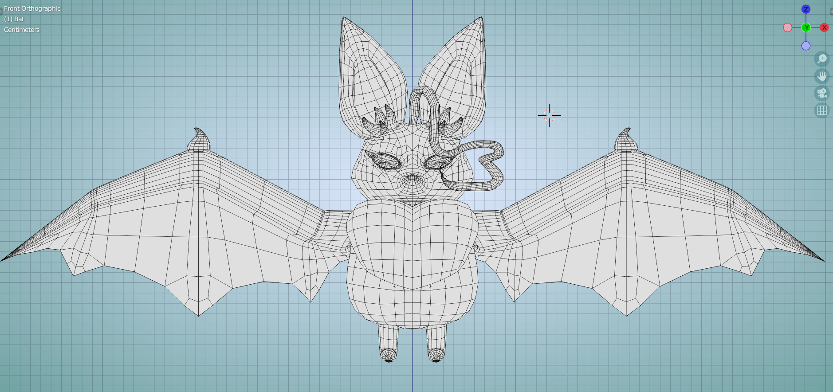Click the pan view hand icon
The height and width of the screenshot is (392, 833).
point(822,76)
